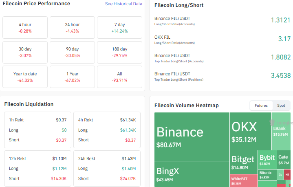Image resolution: width=293 pixels, height=187 pixels.
Task: Select the Year to date performance card
Action: [x=25, y=77]
